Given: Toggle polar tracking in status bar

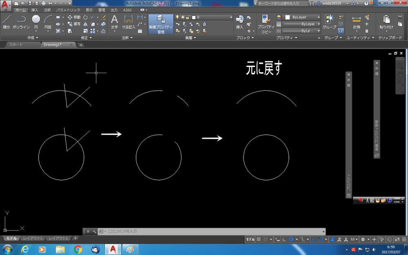Looking at the screenshot, I should [x=291, y=239].
